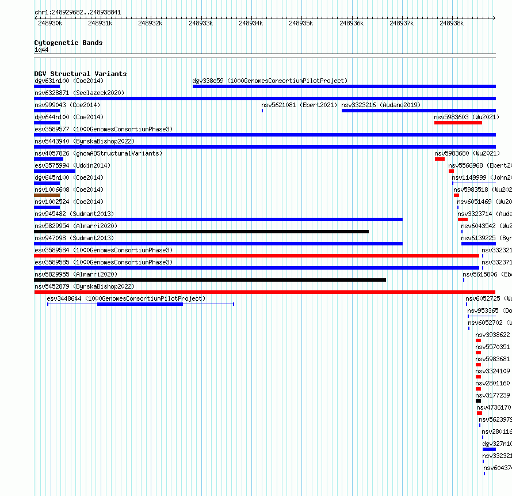The height and width of the screenshot is (496, 512).
Task: Click the red nsv5983680 (Wu2021) bar
Action: (440, 159)
